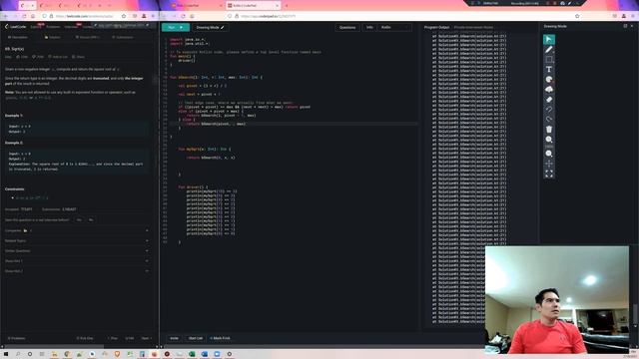Switch to Private Interviewer Notes tab
639x359 pixels.
[473, 27]
